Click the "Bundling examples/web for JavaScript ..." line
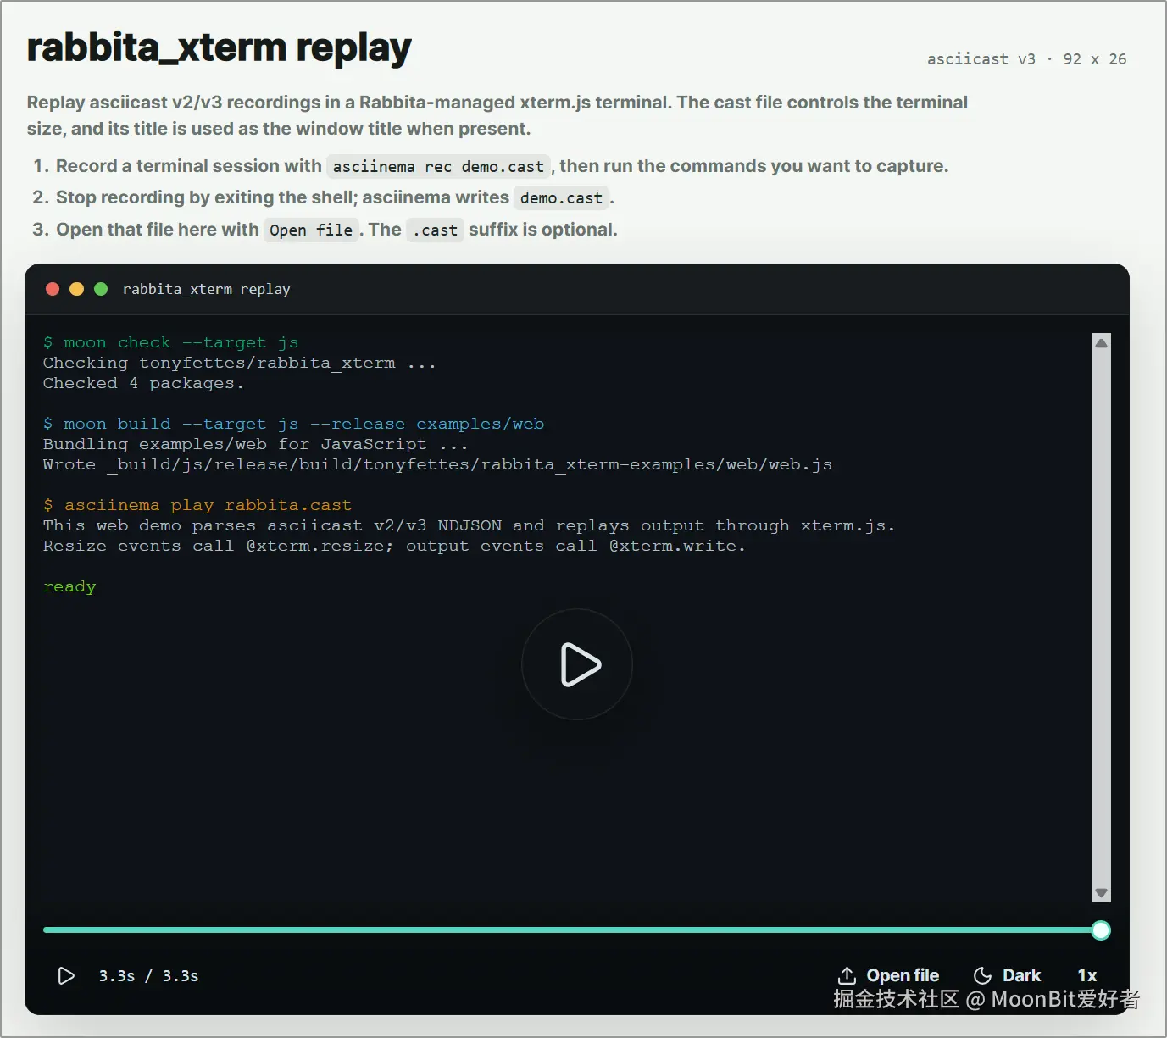Viewport: 1167px width, 1038px height. tap(255, 444)
